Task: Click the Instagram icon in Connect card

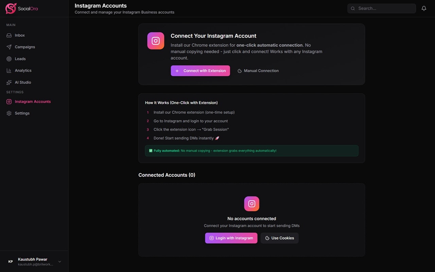Action: pyautogui.click(x=156, y=41)
